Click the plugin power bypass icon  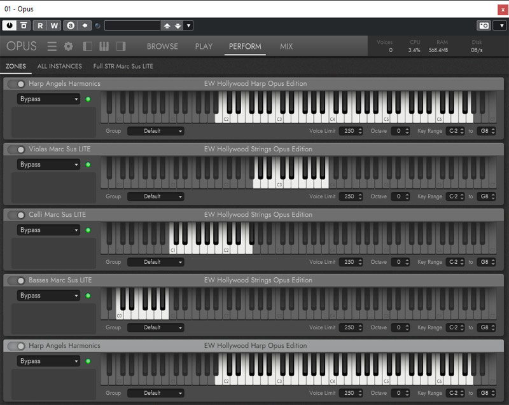[x=9, y=25]
